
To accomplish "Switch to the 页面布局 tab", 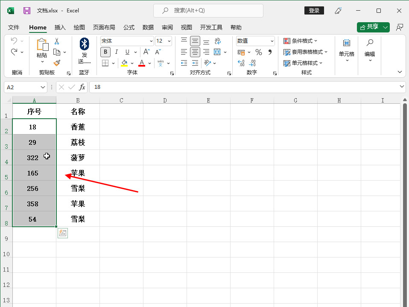I will click(x=104, y=27).
